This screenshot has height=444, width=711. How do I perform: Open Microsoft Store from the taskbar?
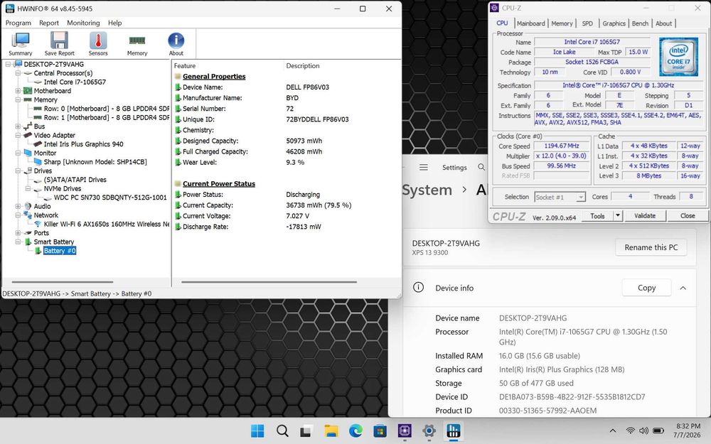380,431
